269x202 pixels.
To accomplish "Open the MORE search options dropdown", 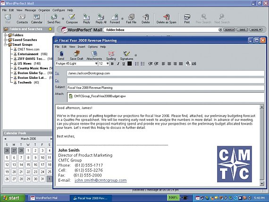I will tap(256, 30).
